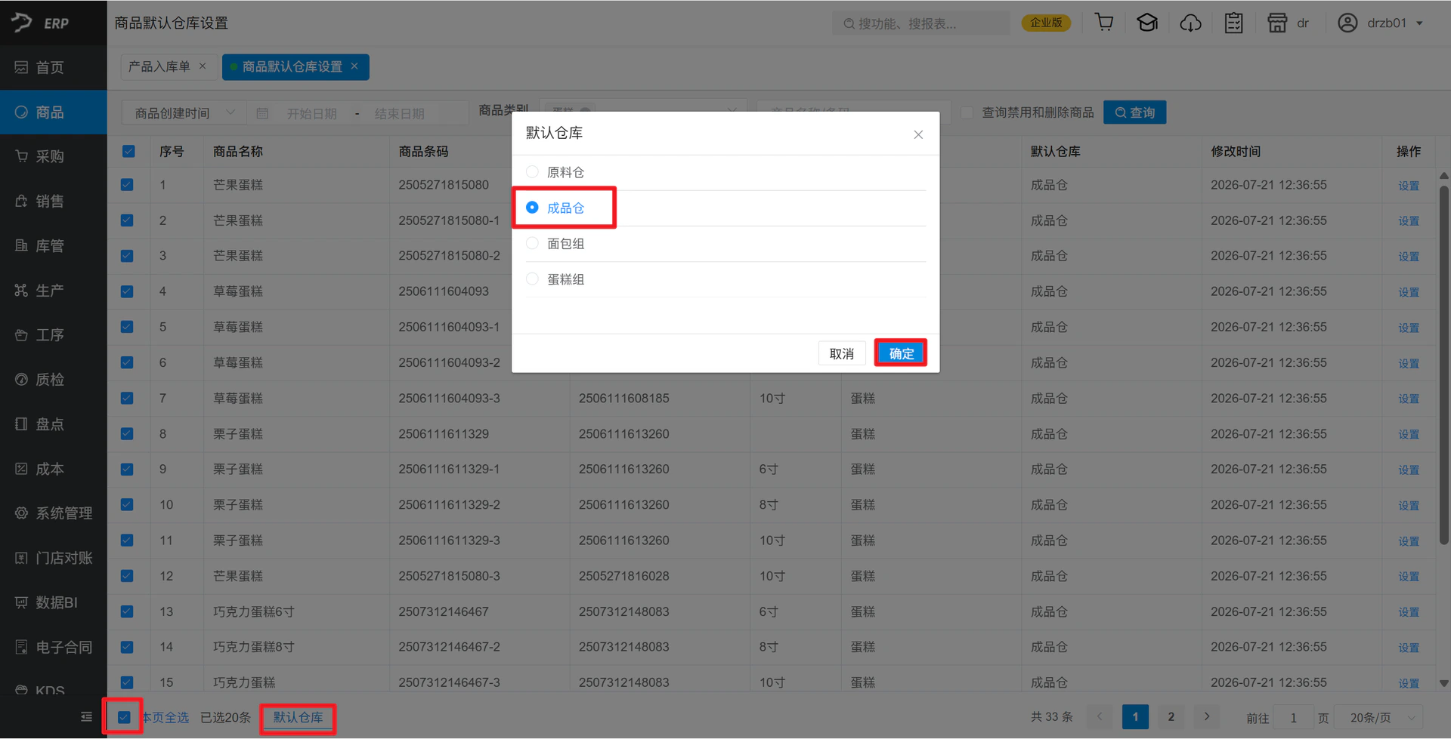This screenshot has height=739, width=1451.
Task: Collapse sidebar using bottom menu icon
Action: tap(86, 716)
